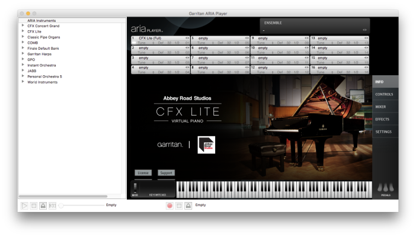Expand the Garritan Harps node
This screenshot has width=416, height=237.
[x=23, y=53]
